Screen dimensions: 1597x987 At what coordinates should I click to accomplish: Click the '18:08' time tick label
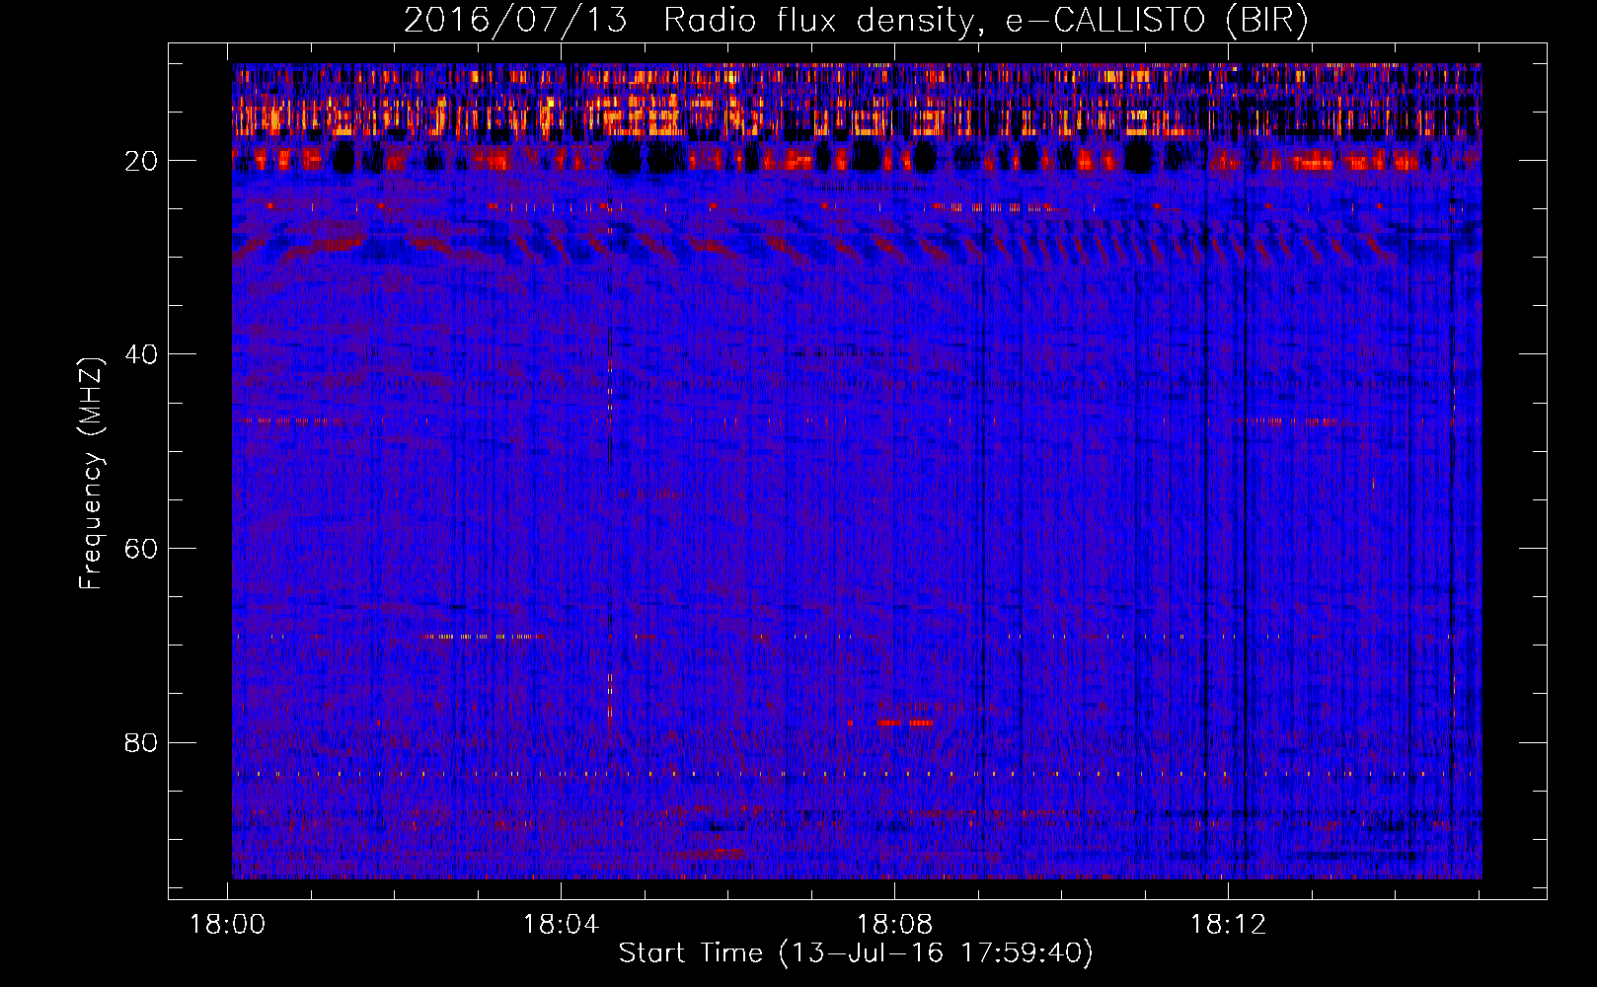894,925
